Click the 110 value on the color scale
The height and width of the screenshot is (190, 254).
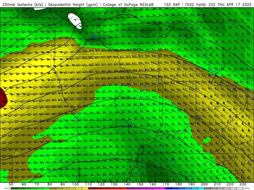click(88, 184)
